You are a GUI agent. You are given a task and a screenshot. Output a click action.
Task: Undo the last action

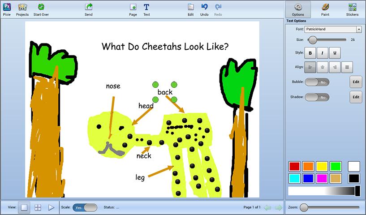[204, 7]
